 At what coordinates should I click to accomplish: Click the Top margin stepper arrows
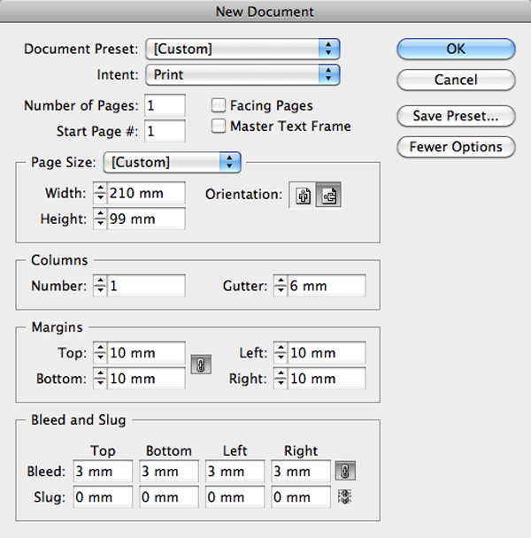pyautogui.click(x=100, y=352)
